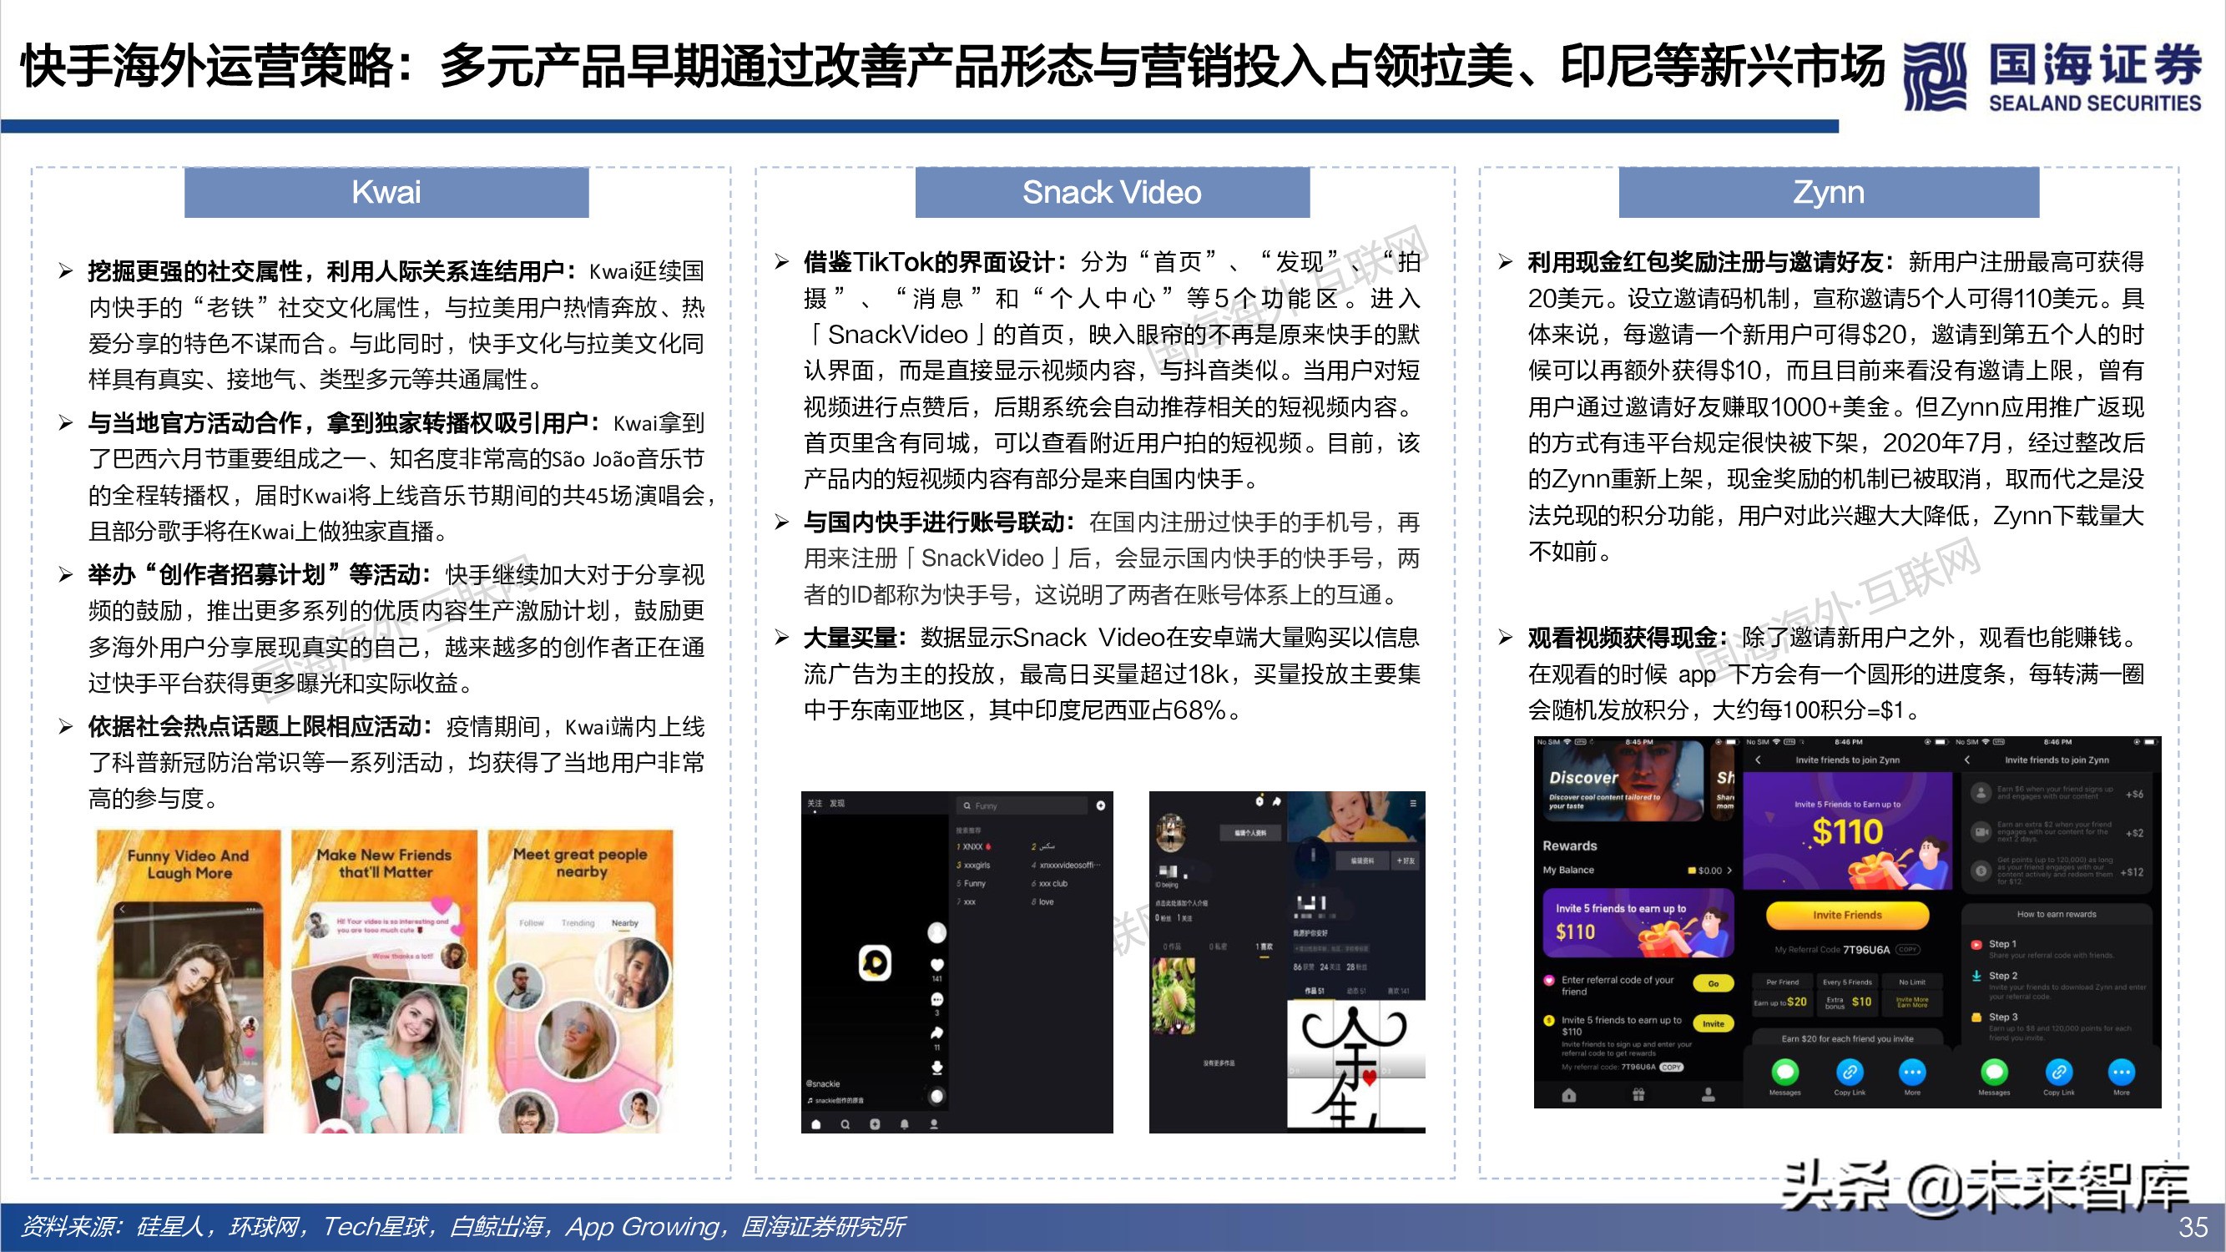Tap Copy Link icon under 'Earn $20 for each friend'
Viewport: 2226px width, 1252px height.
[x=1850, y=1073]
